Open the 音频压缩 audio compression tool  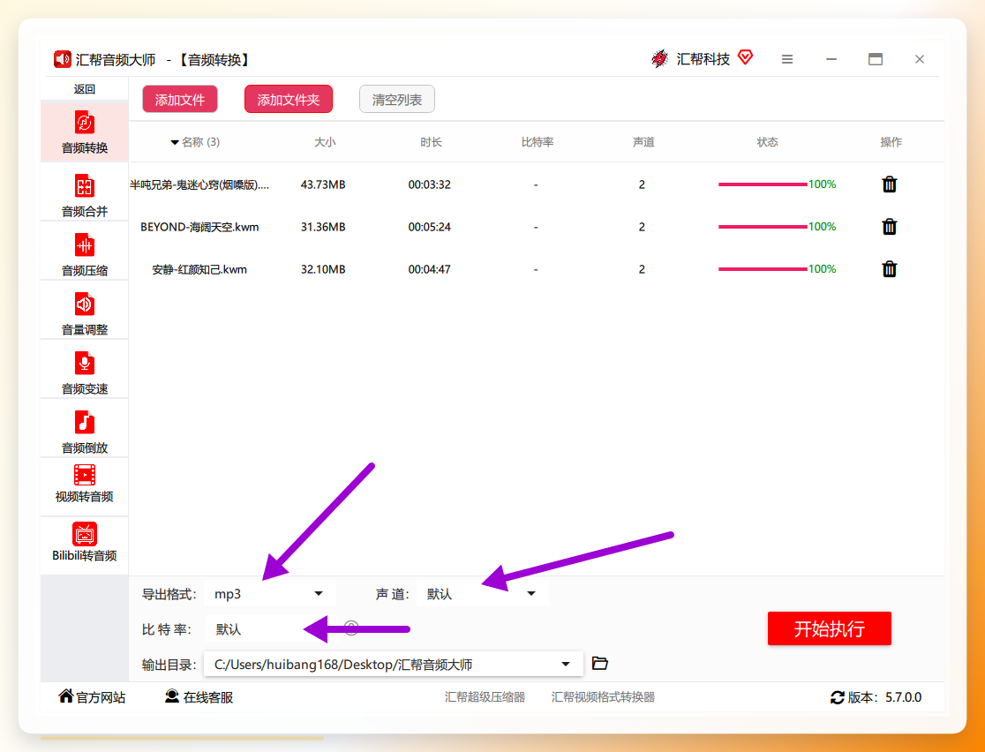[x=84, y=254]
